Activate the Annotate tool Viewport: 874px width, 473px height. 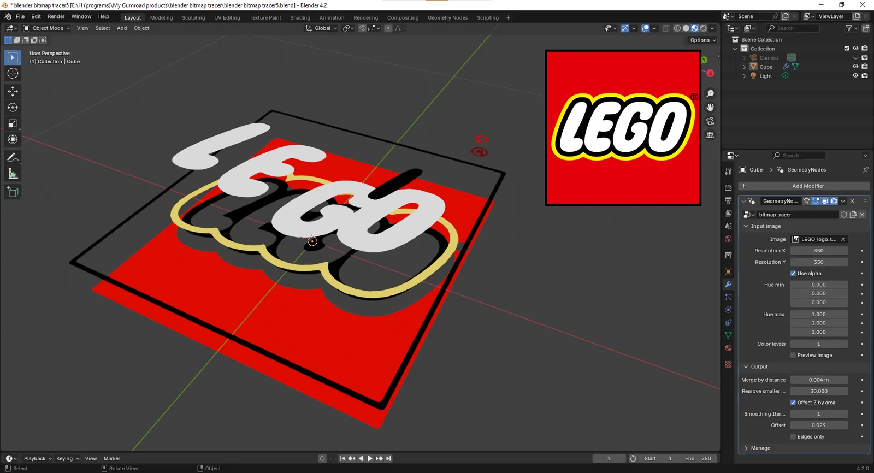13,158
